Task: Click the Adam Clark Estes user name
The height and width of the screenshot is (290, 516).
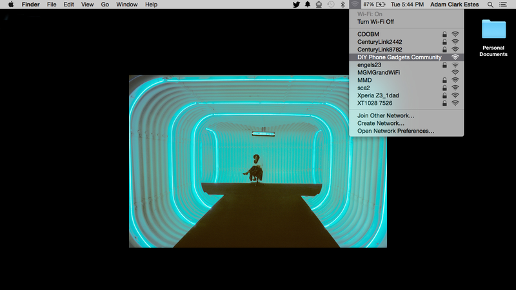Action: click(455, 5)
